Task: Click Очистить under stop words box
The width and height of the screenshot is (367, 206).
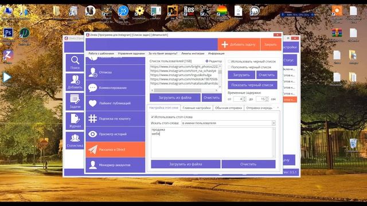Action: click(x=248, y=164)
